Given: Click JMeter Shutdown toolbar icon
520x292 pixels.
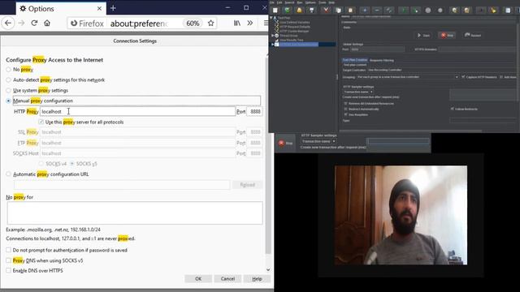Looking at the screenshot, I should tap(440, 11).
